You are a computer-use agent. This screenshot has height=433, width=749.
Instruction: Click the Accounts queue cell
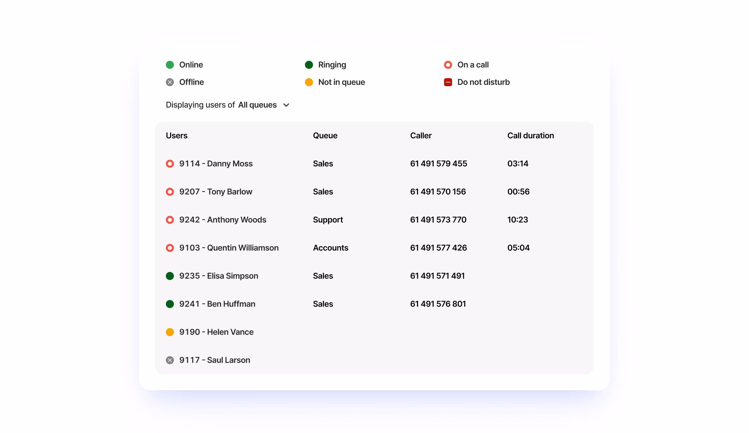[x=331, y=248]
